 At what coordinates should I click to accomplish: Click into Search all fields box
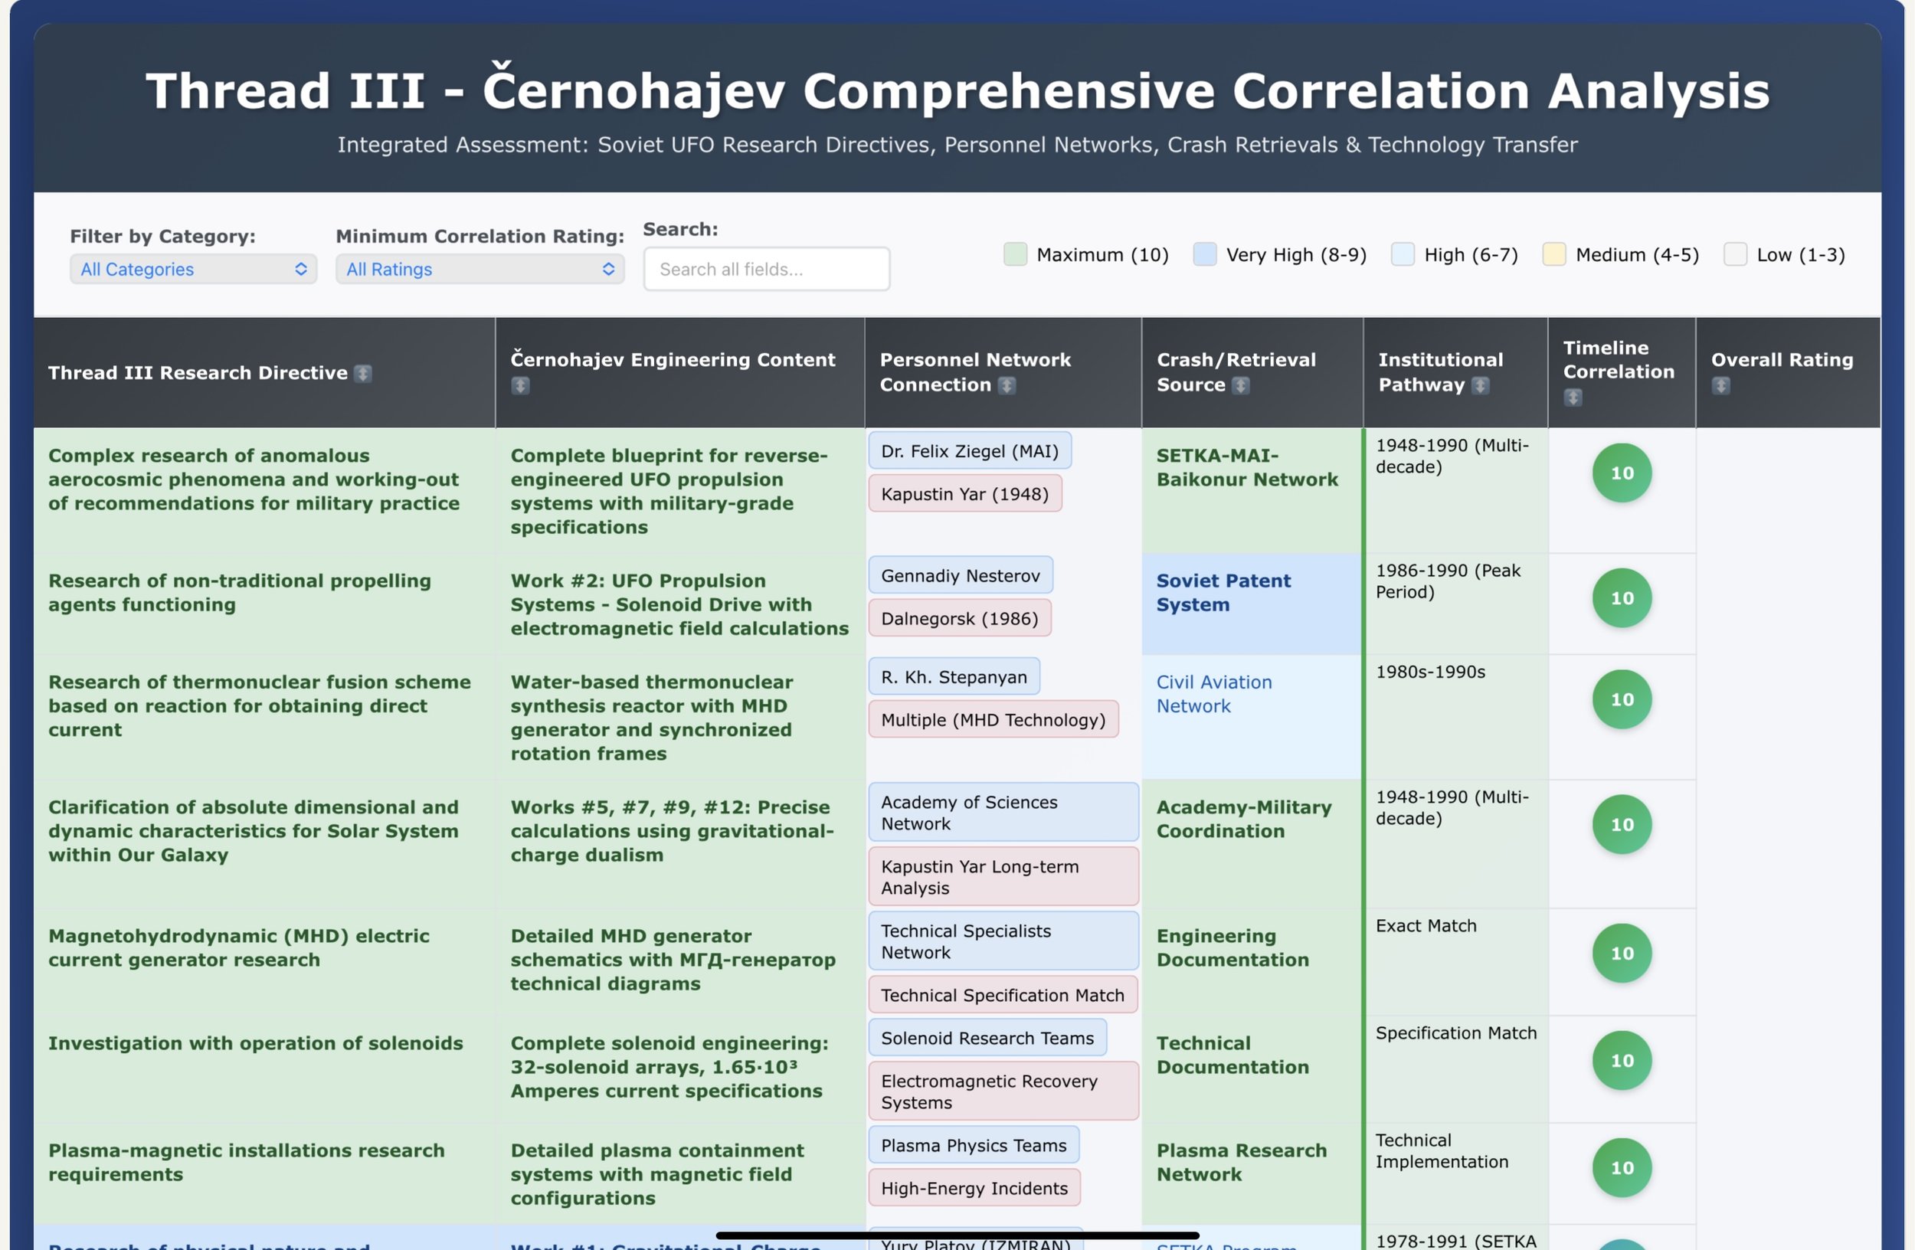(x=766, y=270)
